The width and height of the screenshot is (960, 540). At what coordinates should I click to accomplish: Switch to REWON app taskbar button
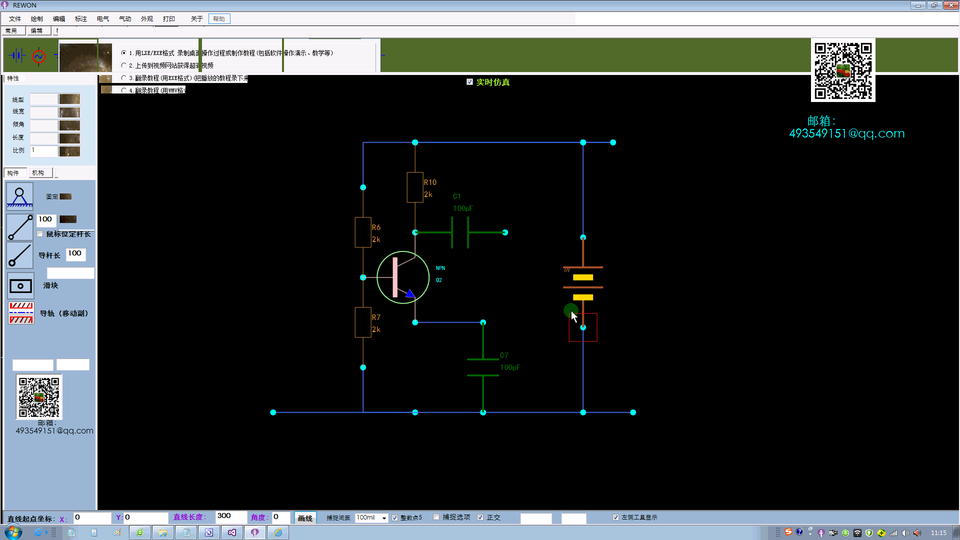coord(255,532)
